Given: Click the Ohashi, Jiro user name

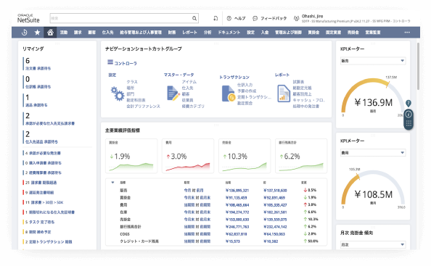Looking at the screenshot, I should [312, 16].
